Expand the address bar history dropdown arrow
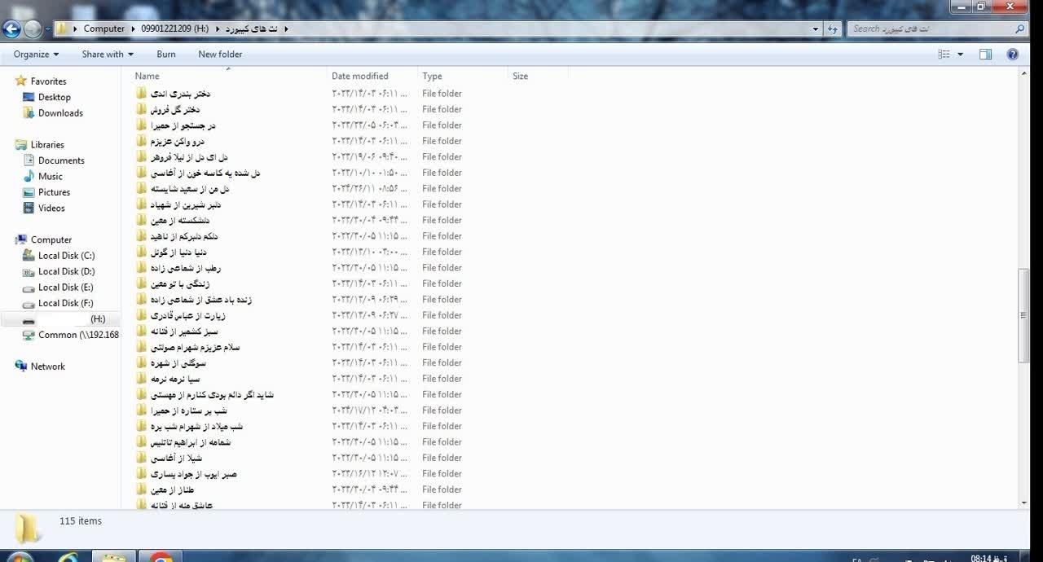Image resolution: width=1043 pixels, height=562 pixels. coord(816,29)
